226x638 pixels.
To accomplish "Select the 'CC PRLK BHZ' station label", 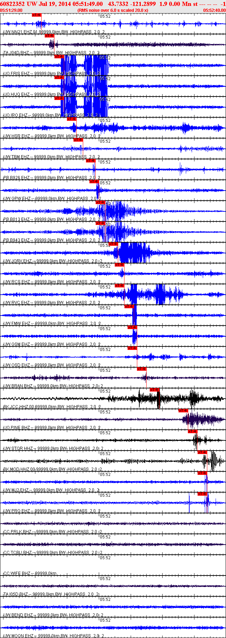I will click(17, 532).
